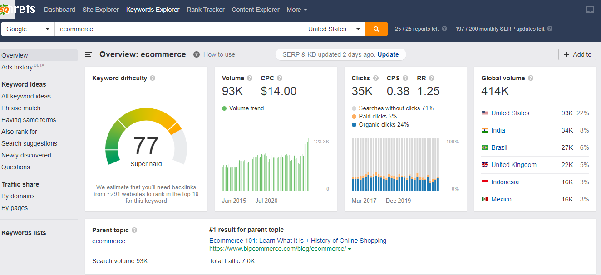Open Content Explorer
Image resolution: width=601 pixels, height=275 pixels.
click(x=255, y=9)
